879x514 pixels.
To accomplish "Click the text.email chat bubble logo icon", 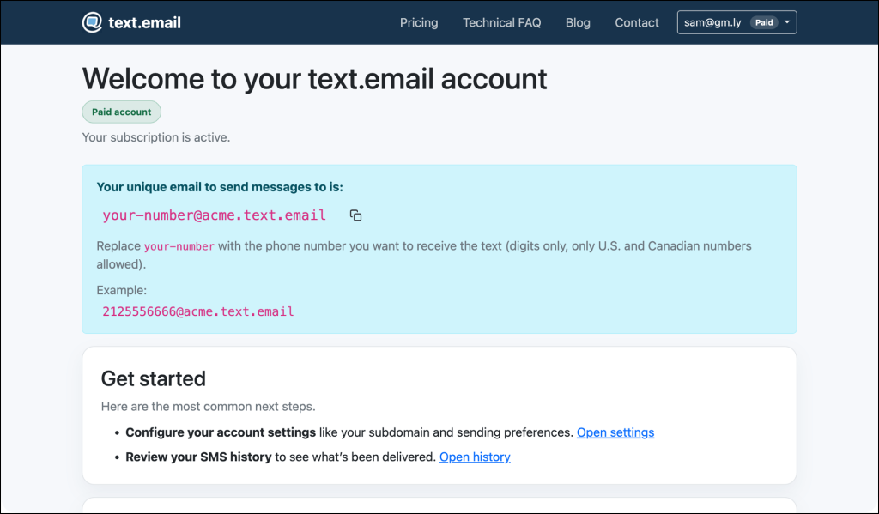I will (x=92, y=22).
